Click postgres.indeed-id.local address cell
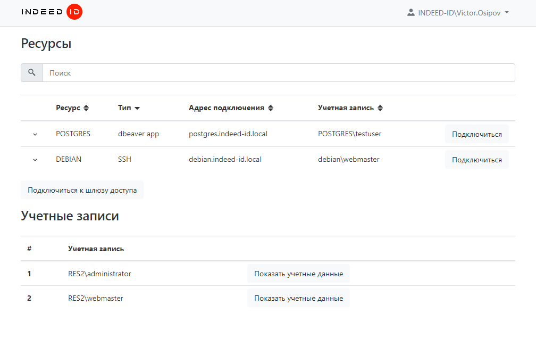This screenshot has width=536, height=338. point(228,134)
